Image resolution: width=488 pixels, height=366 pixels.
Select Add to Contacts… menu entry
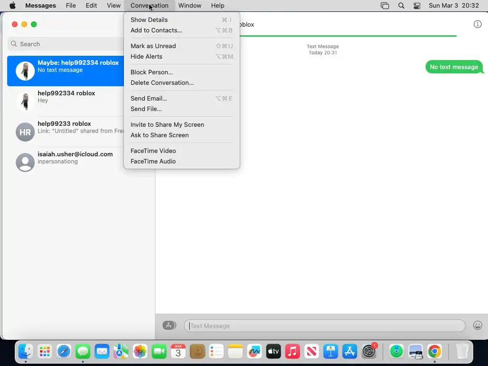[182, 30]
